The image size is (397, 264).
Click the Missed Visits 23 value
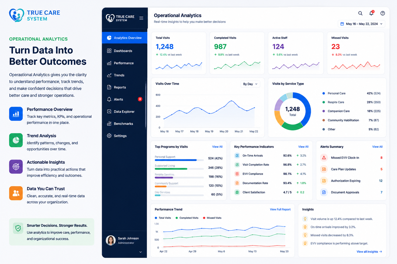click(335, 47)
